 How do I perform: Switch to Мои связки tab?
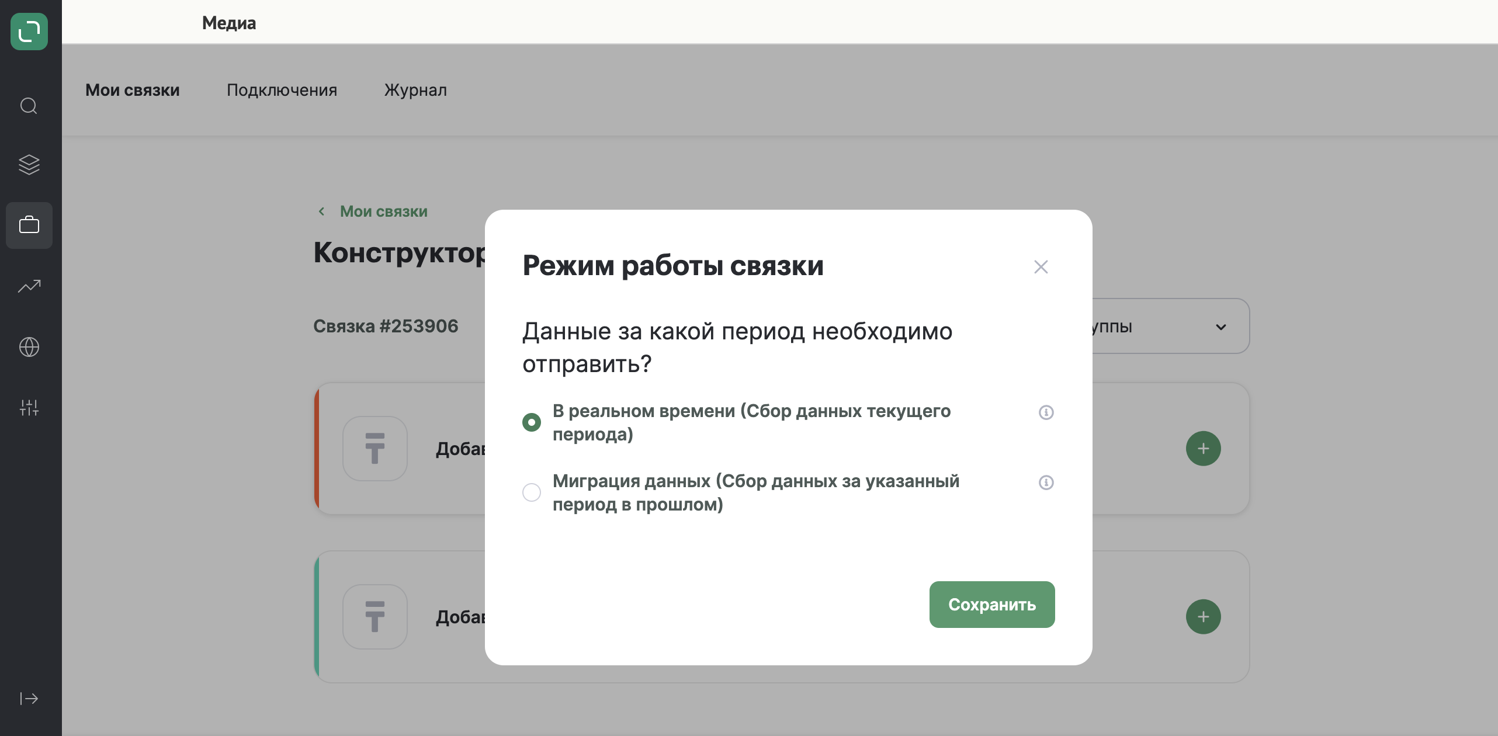point(133,90)
